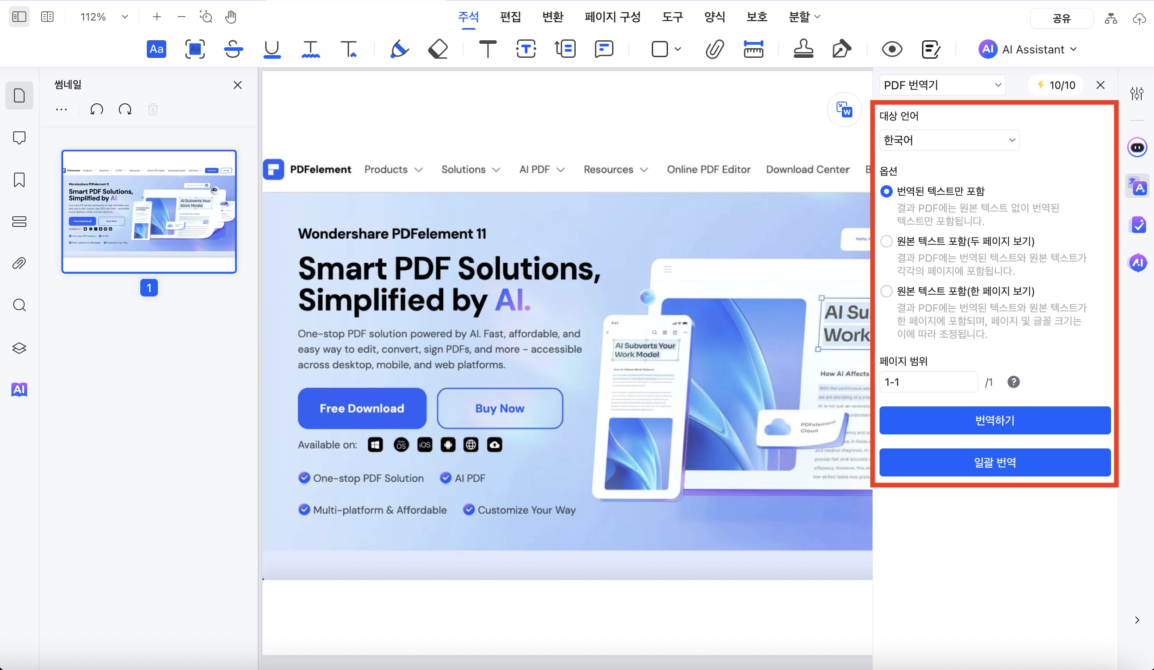Open the annotation notes list tool

tap(930, 49)
